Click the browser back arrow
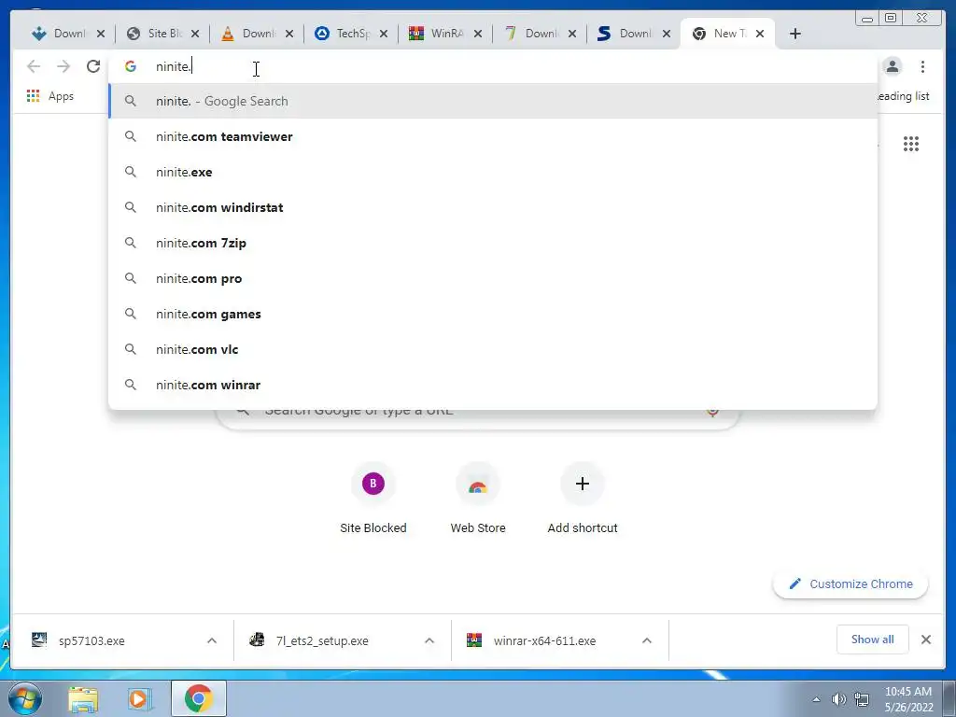The image size is (956, 717). [x=34, y=66]
